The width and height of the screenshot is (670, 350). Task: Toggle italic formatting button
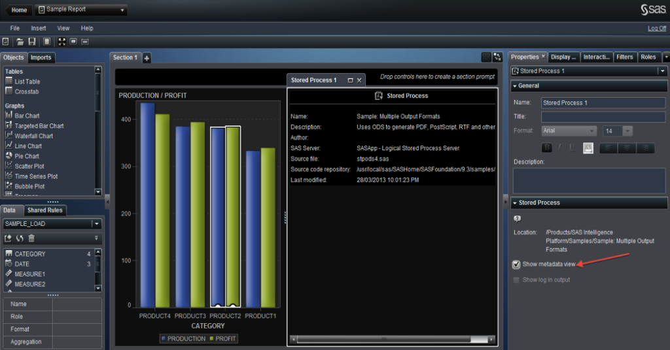click(559, 148)
